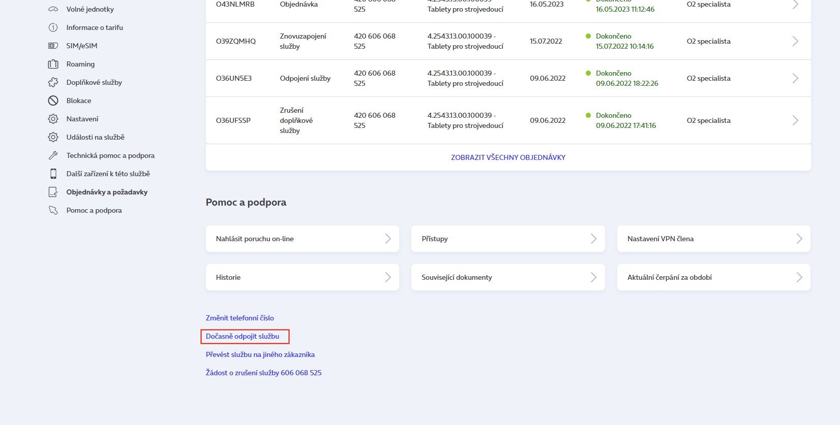Expand order O36UN5E3 row chevron

pyautogui.click(x=795, y=78)
